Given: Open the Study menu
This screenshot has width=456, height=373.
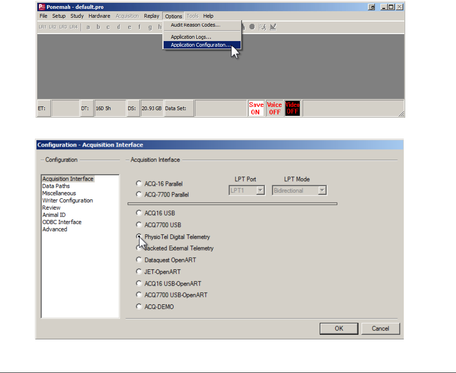Looking at the screenshot, I should pos(77,16).
